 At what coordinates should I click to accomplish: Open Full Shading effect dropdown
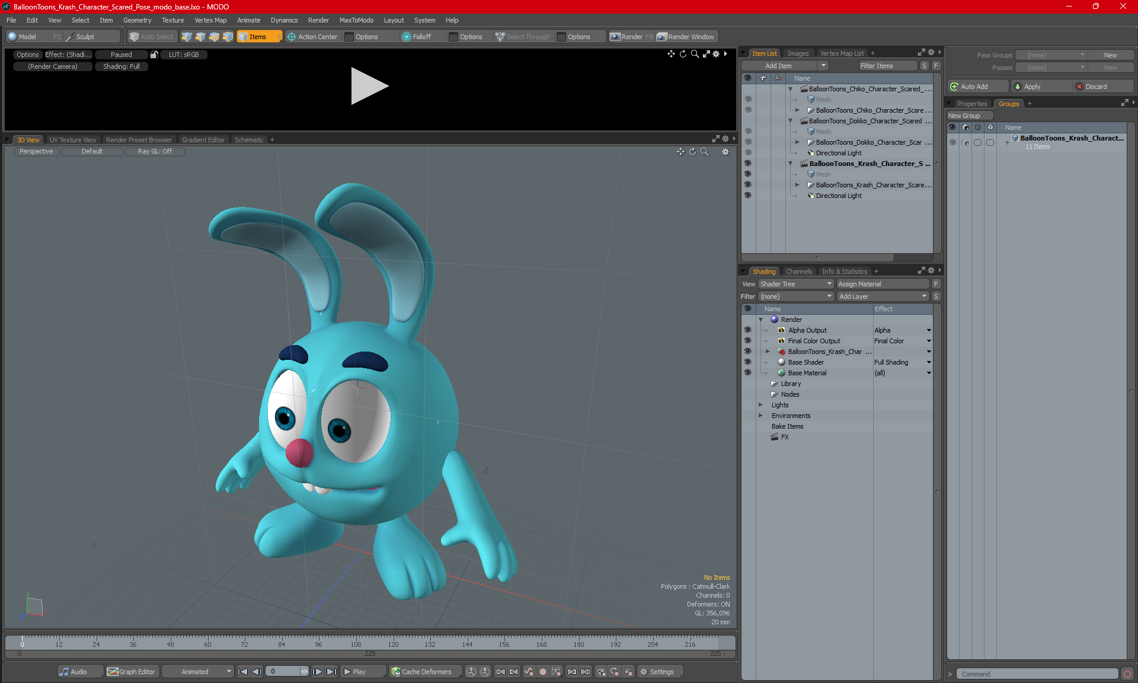click(929, 362)
